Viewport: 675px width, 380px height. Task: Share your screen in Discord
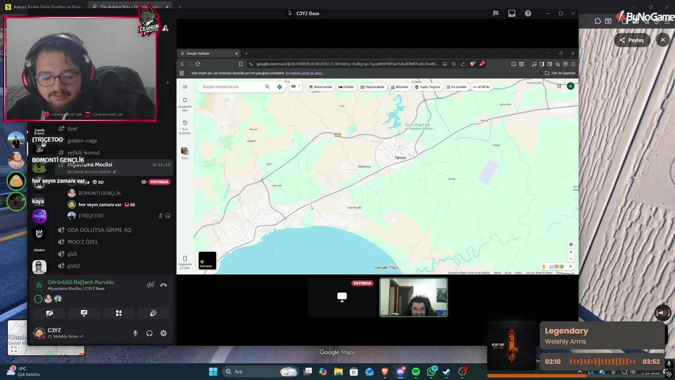point(84,313)
